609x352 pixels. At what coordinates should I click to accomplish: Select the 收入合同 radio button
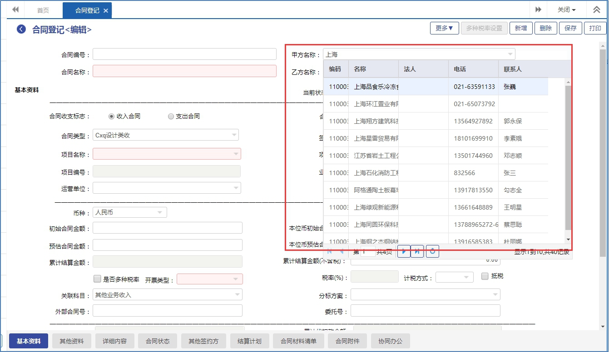[111, 116]
